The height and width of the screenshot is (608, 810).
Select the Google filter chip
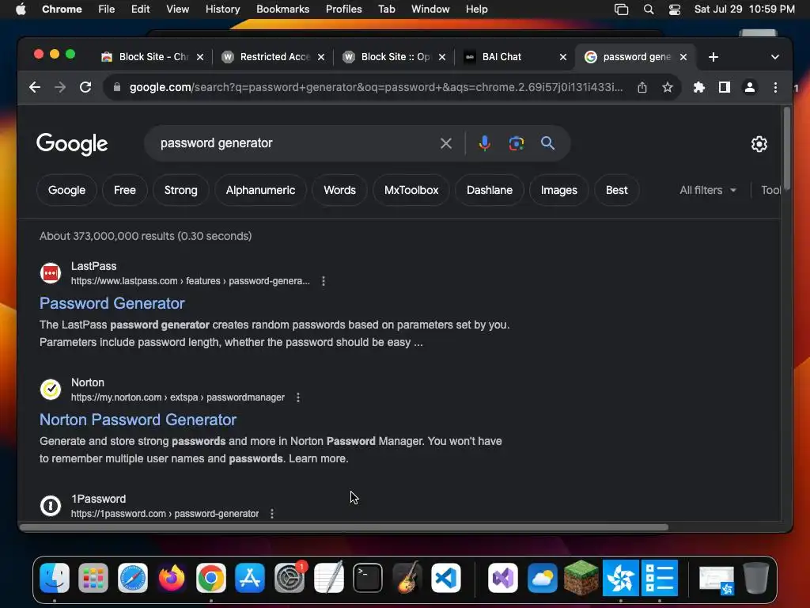[x=66, y=190]
